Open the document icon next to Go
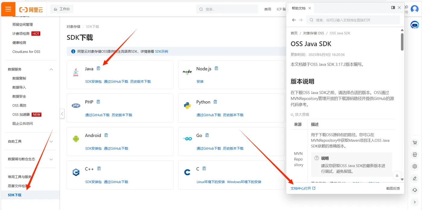The image size is (422, 210). [207, 135]
